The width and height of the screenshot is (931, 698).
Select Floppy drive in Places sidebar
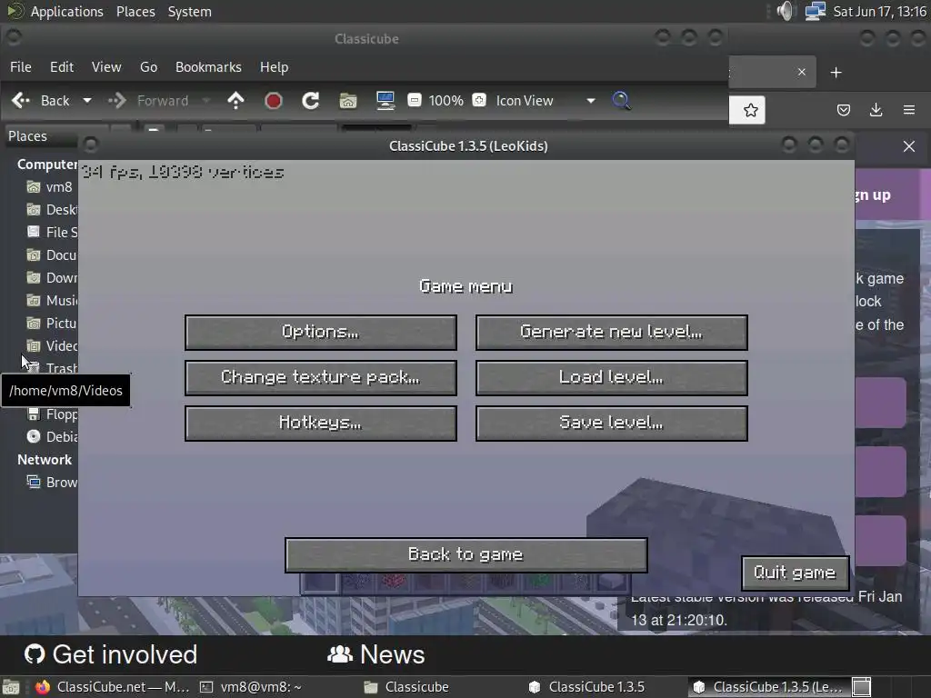coord(52,414)
